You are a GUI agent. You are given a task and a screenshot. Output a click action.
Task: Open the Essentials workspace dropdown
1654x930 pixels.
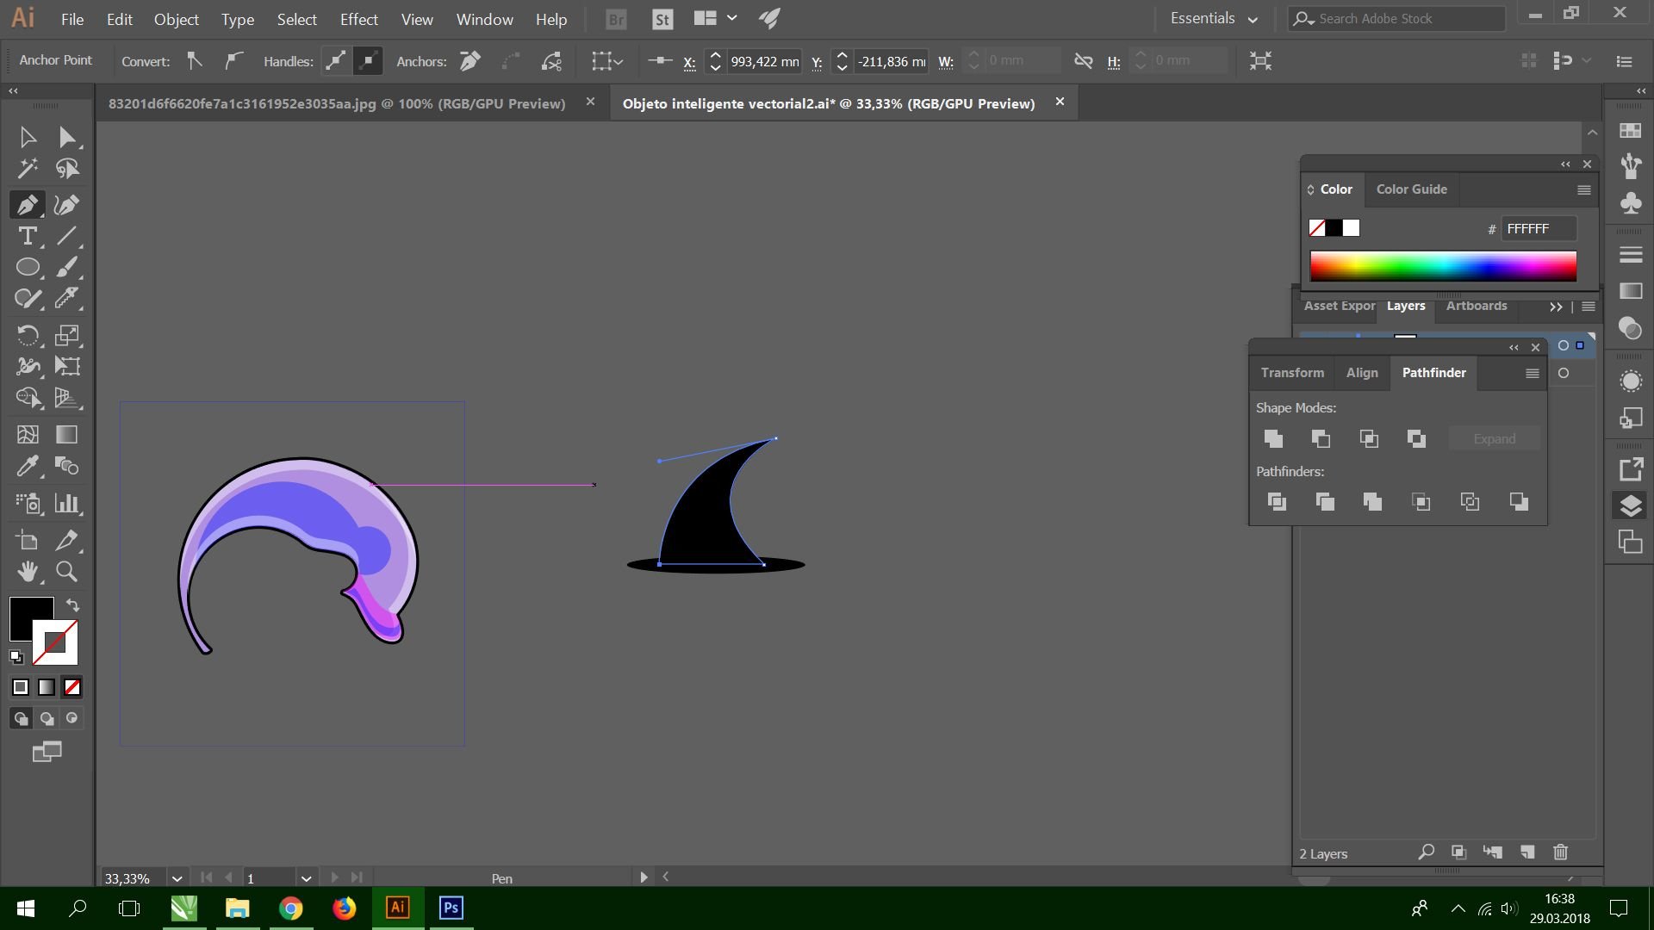(x=1215, y=19)
